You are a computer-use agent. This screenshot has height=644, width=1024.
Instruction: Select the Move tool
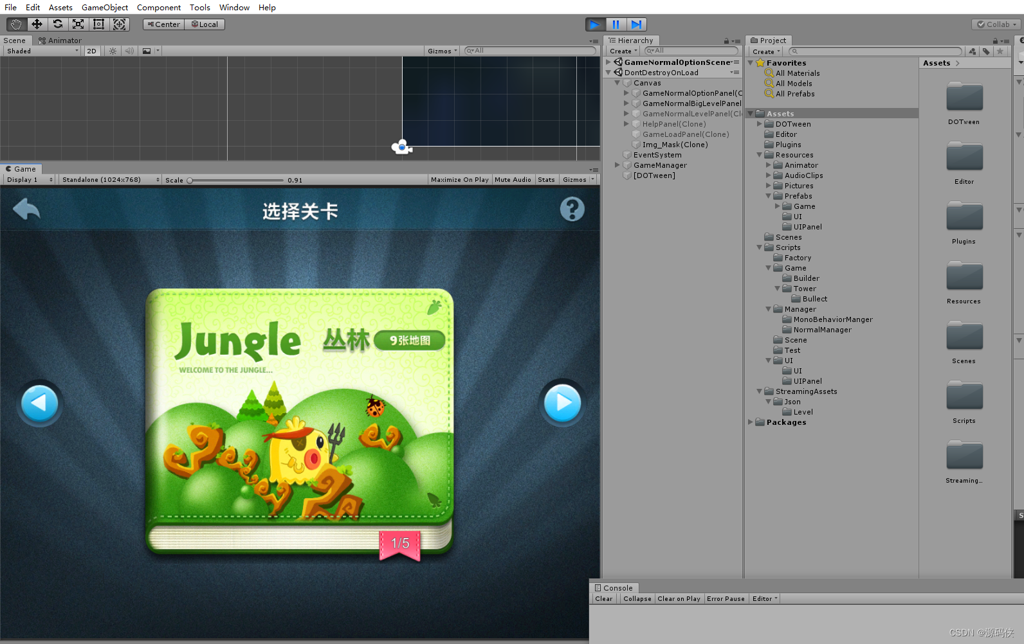pyautogui.click(x=37, y=24)
